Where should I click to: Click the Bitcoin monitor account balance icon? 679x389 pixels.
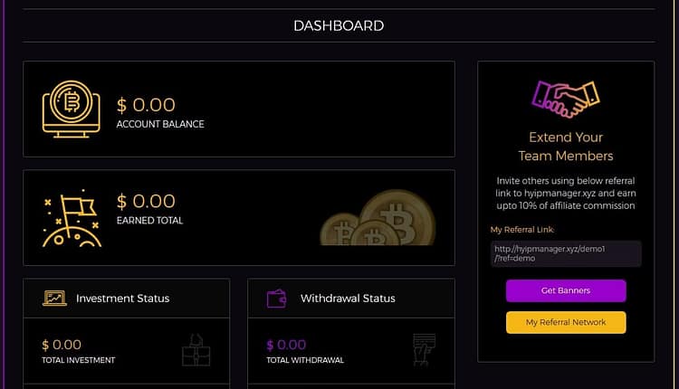pyautogui.click(x=71, y=109)
